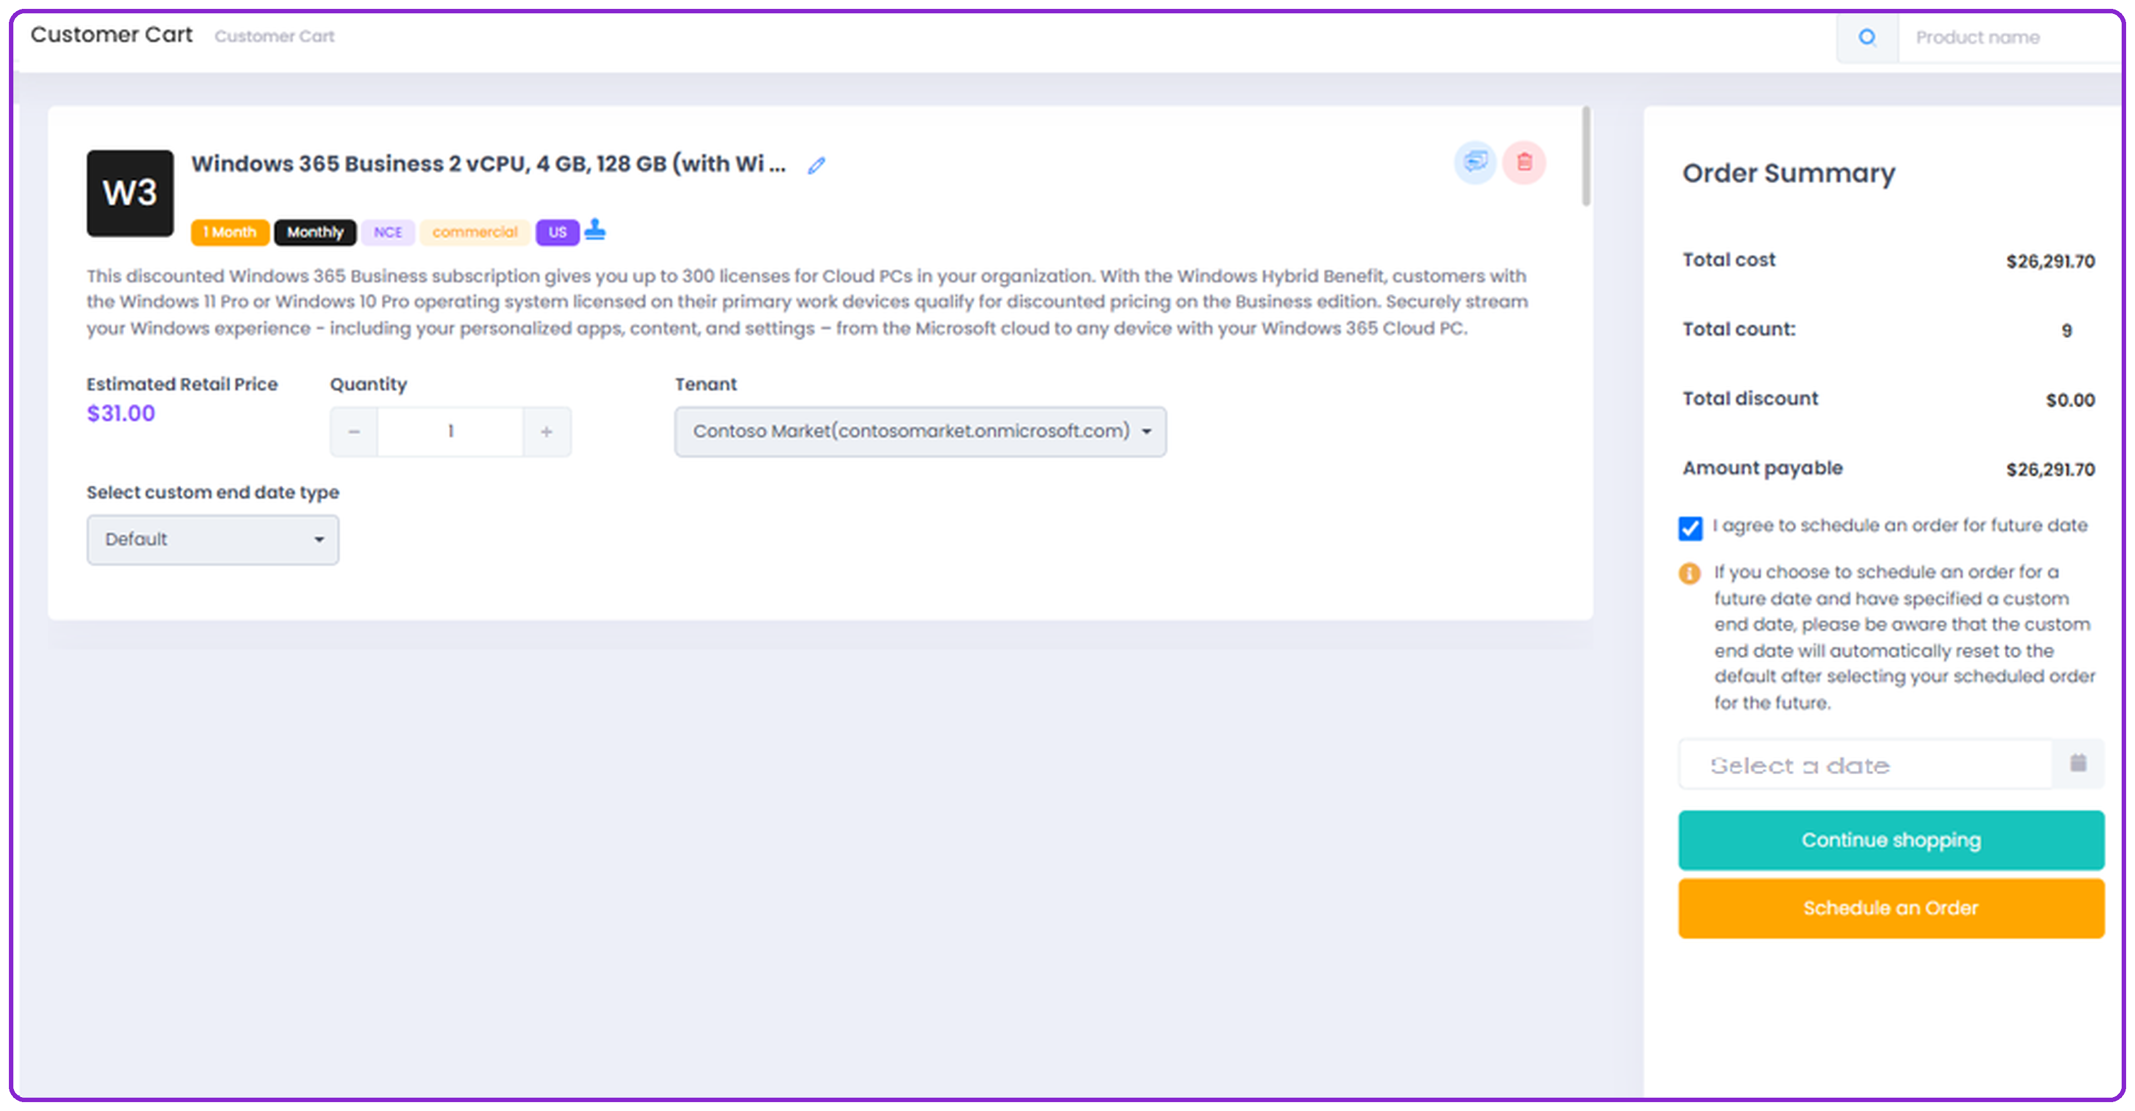Open the blue comments icon on product card
Image resolution: width=2135 pixels, height=1111 pixels.
pos(1475,162)
